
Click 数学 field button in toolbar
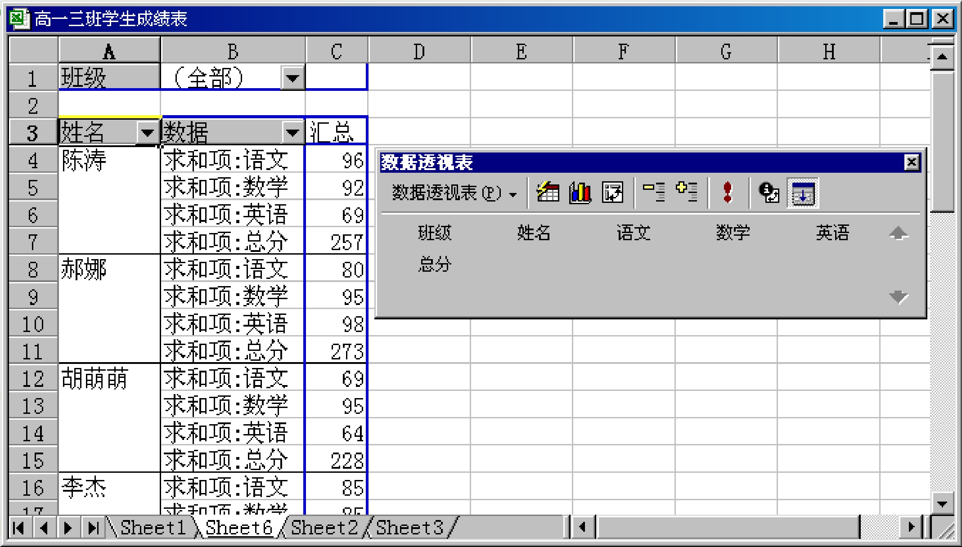733,233
